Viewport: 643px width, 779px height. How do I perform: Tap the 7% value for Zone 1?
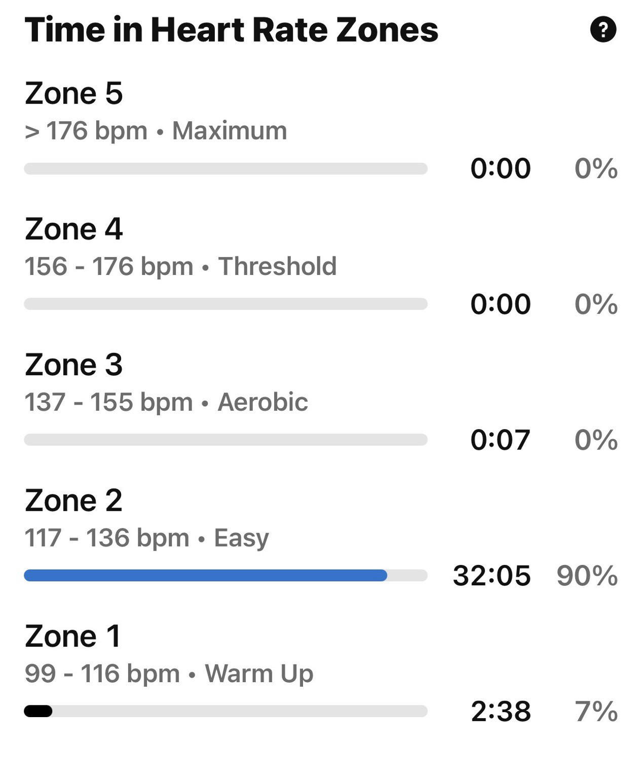click(596, 711)
